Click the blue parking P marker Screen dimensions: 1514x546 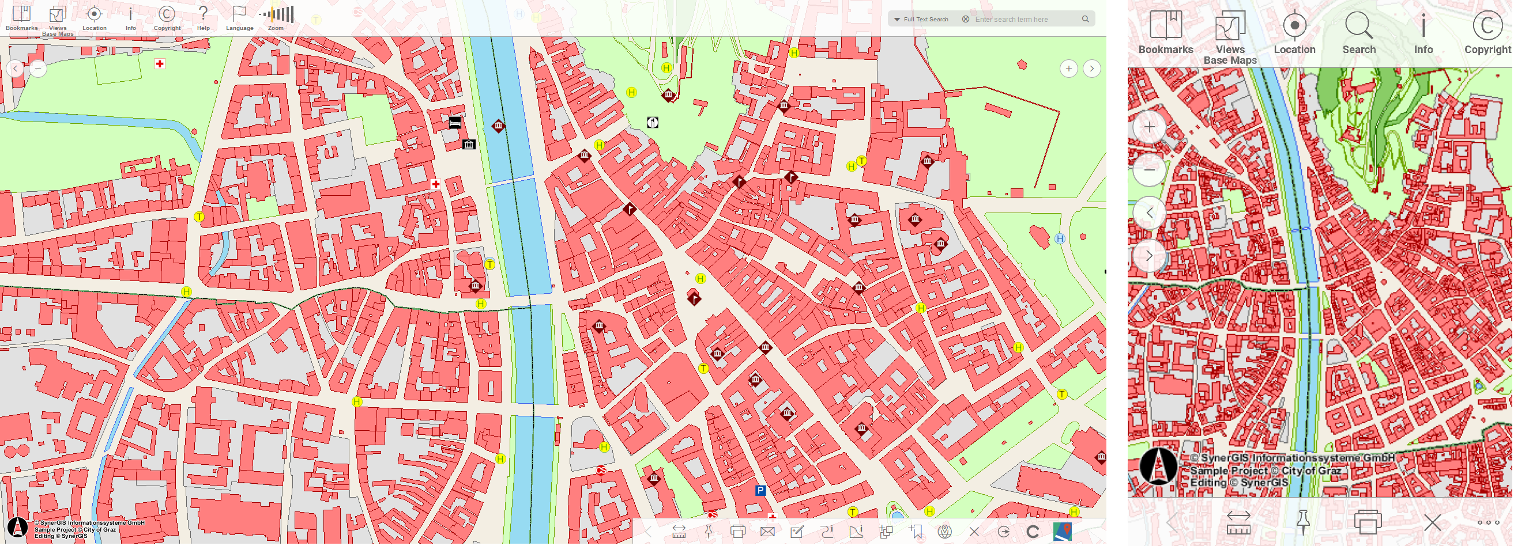click(x=760, y=491)
